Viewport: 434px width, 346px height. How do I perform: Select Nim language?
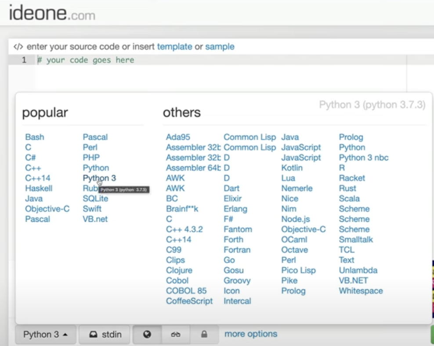tap(289, 209)
